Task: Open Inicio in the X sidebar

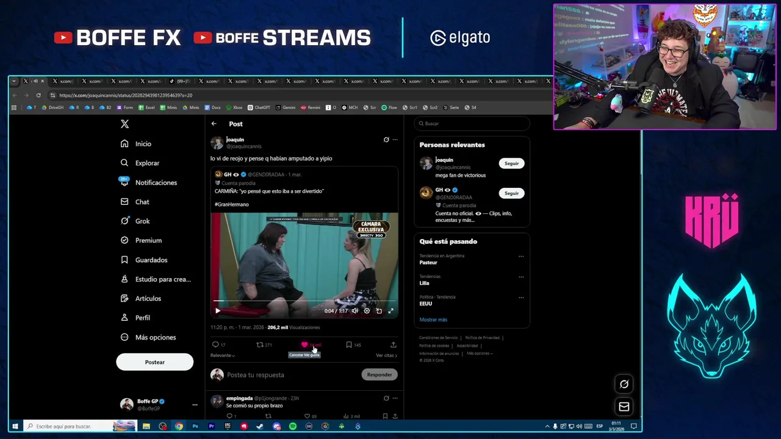Action: pyautogui.click(x=136, y=144)
